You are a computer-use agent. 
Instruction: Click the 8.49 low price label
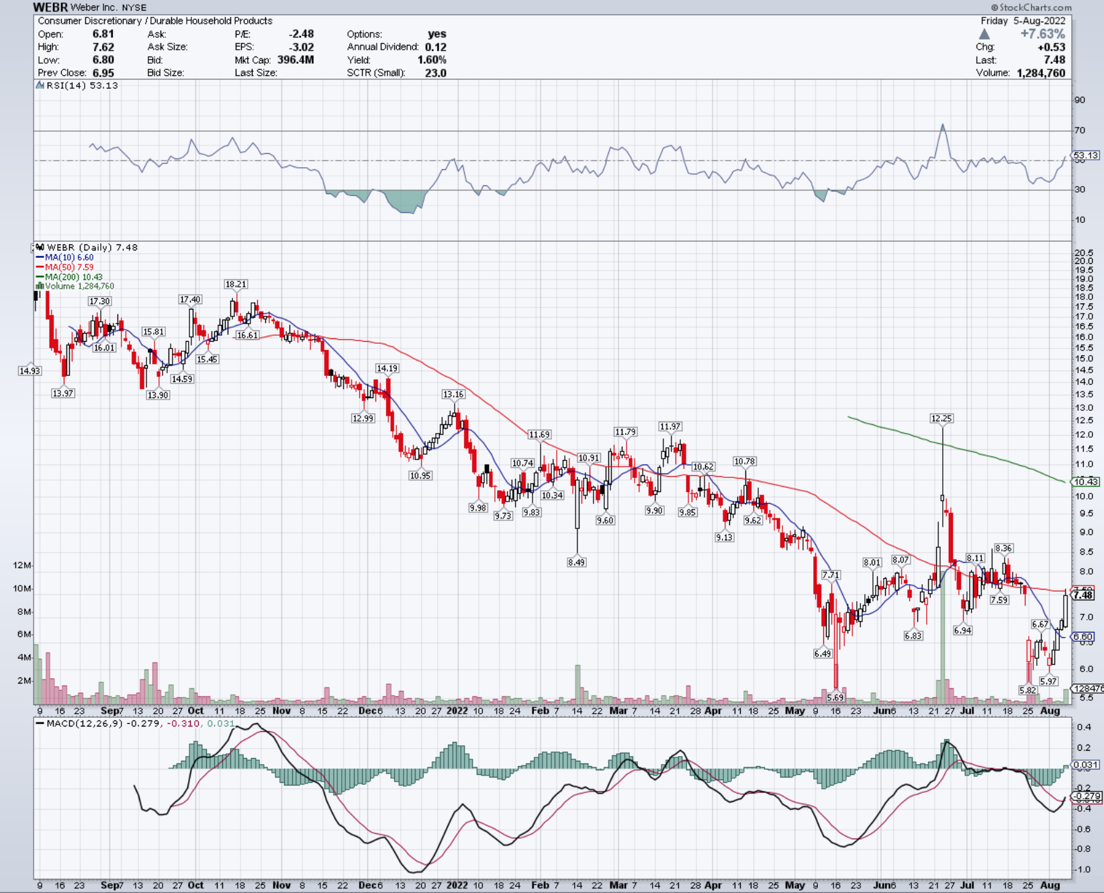point(576,562)
